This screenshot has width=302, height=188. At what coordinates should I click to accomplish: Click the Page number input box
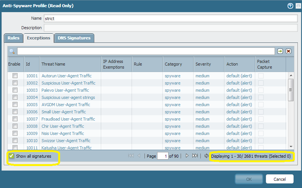(163, 156)
